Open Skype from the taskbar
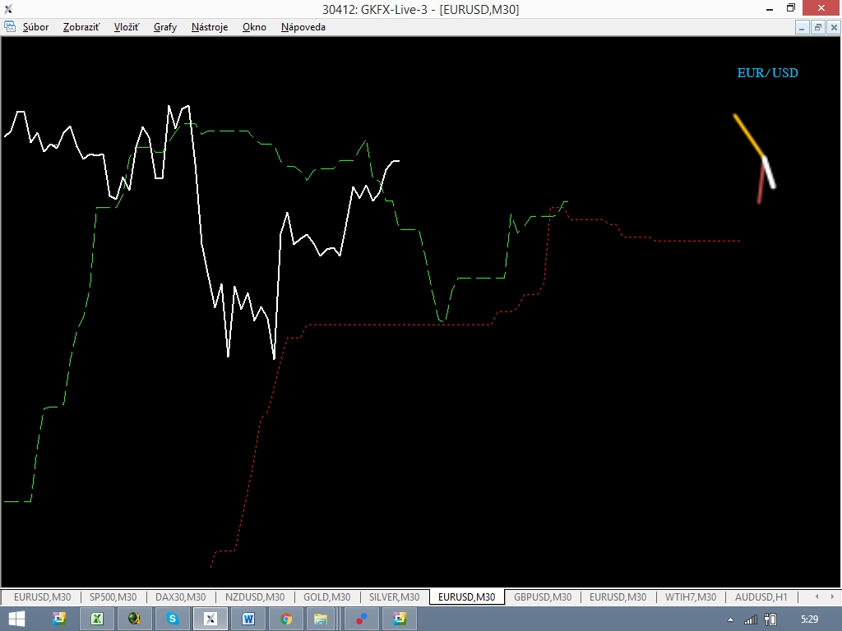Image resolution: width=842 pixels, height=631 pixels. 173,619
